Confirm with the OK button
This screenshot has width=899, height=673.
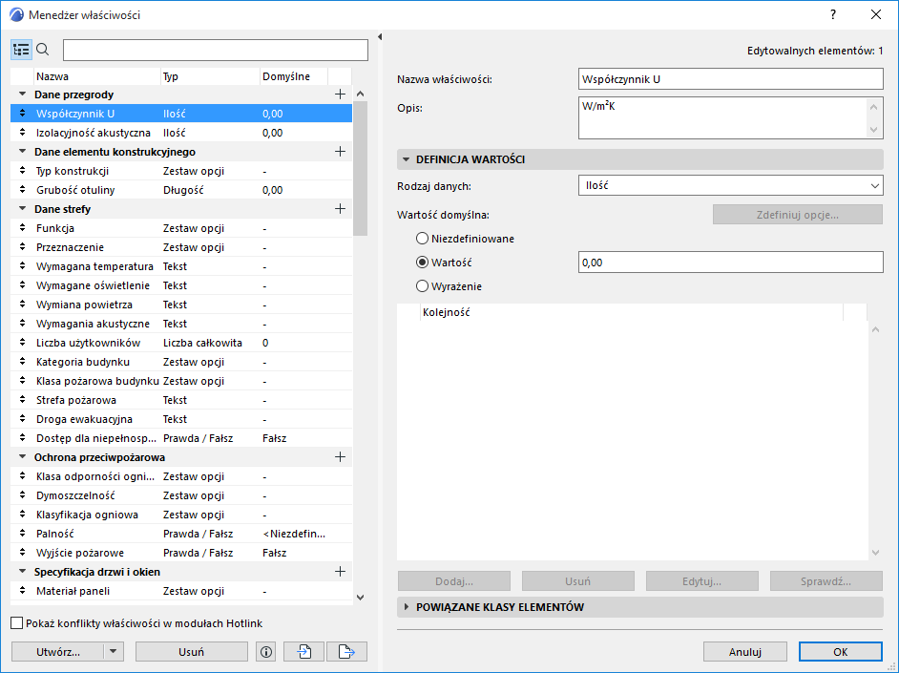pos(840,652)
